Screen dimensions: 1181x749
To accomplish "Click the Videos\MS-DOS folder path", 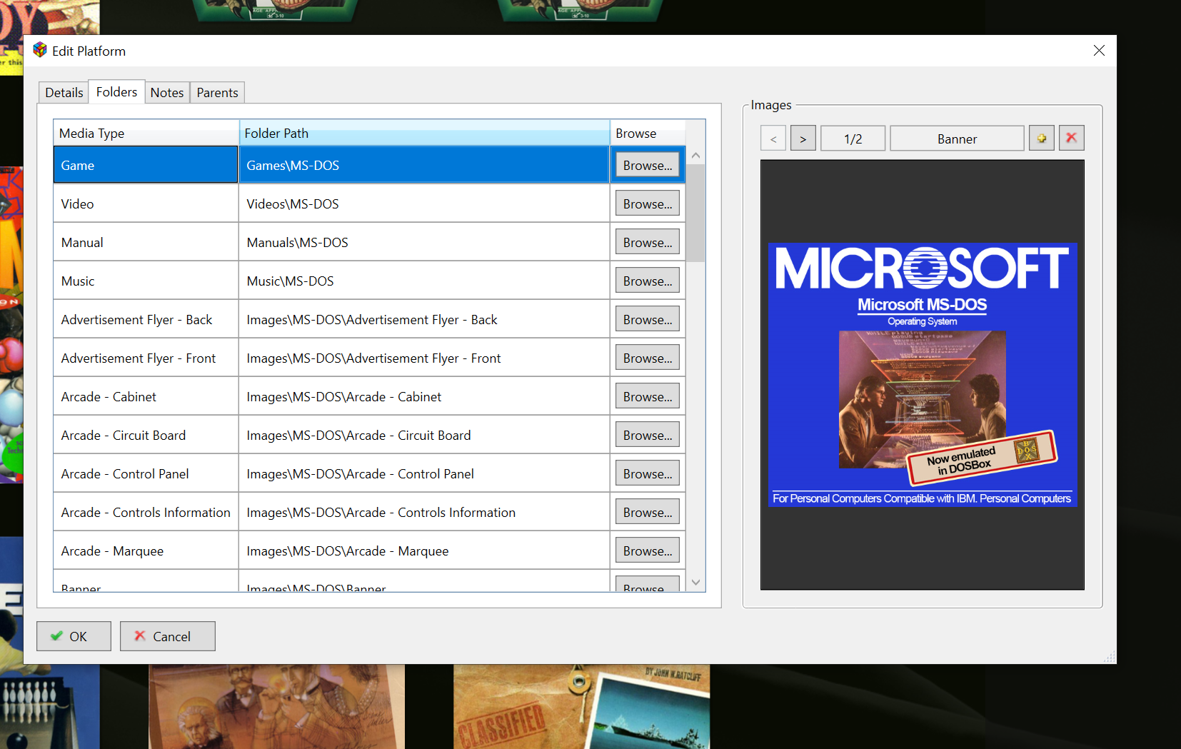I will pos(424,203).
